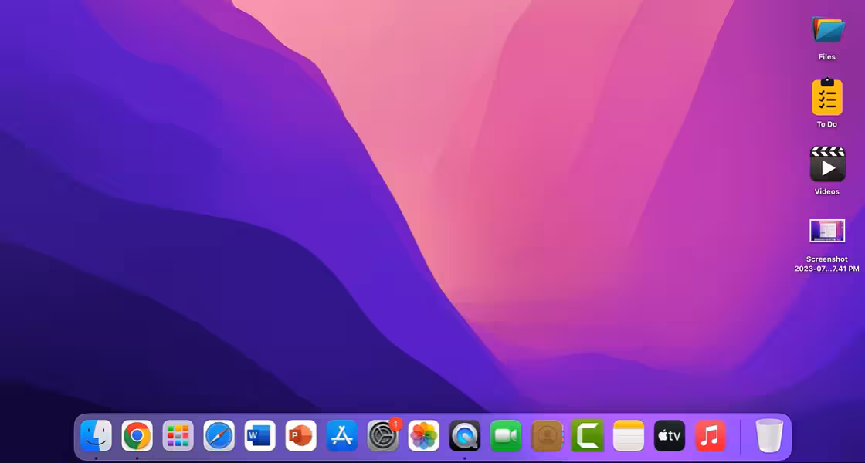Click the "Screenshot 2023-07...7.41 PM" file name
865x463 pixels.
[x=827, y=264]
